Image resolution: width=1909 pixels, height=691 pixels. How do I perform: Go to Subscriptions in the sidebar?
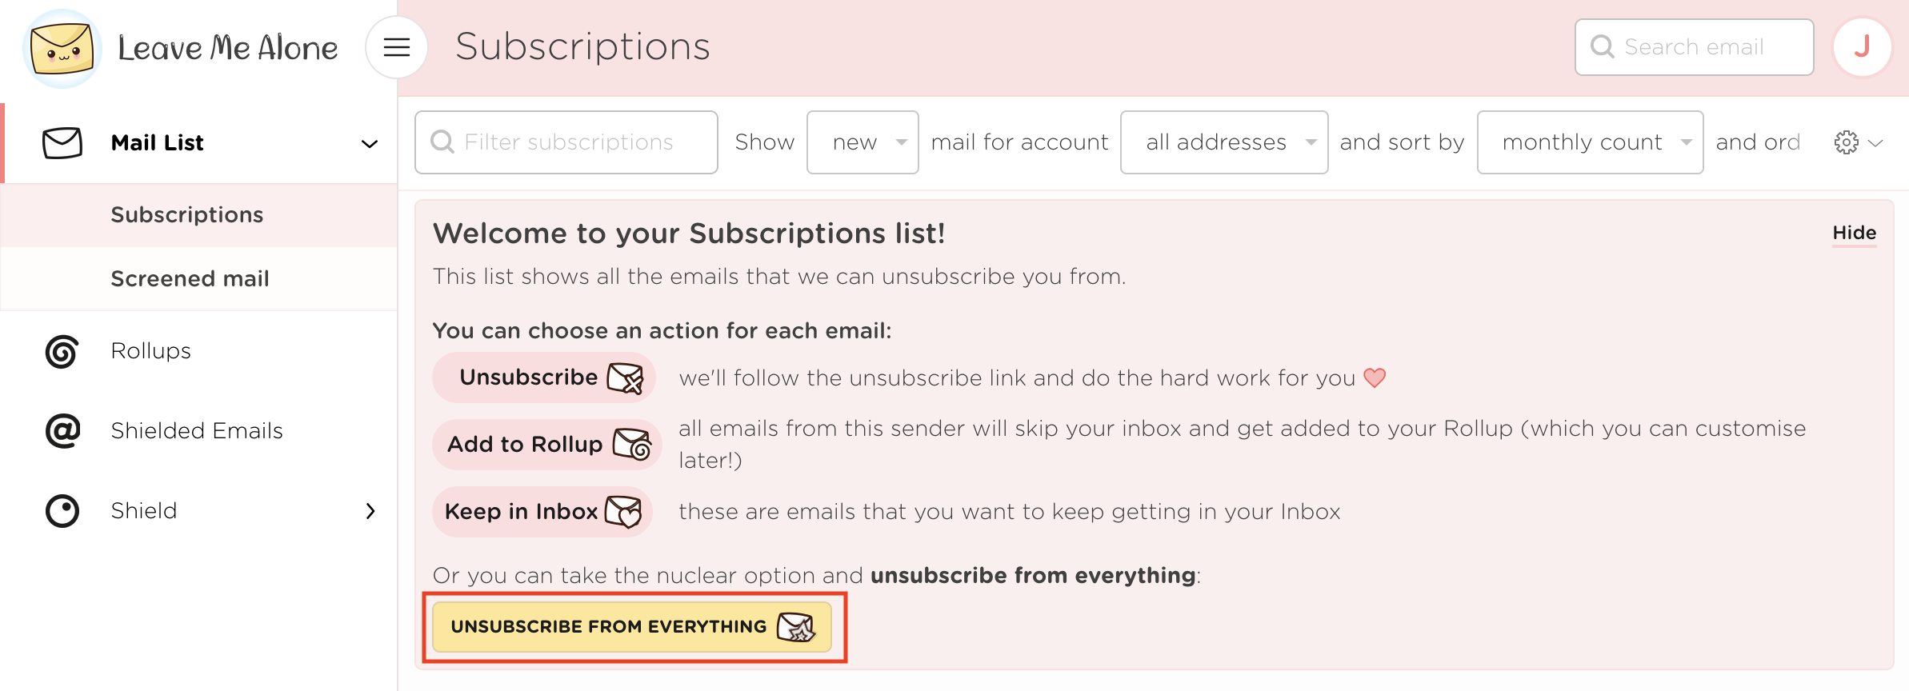[x=187, y=215]
